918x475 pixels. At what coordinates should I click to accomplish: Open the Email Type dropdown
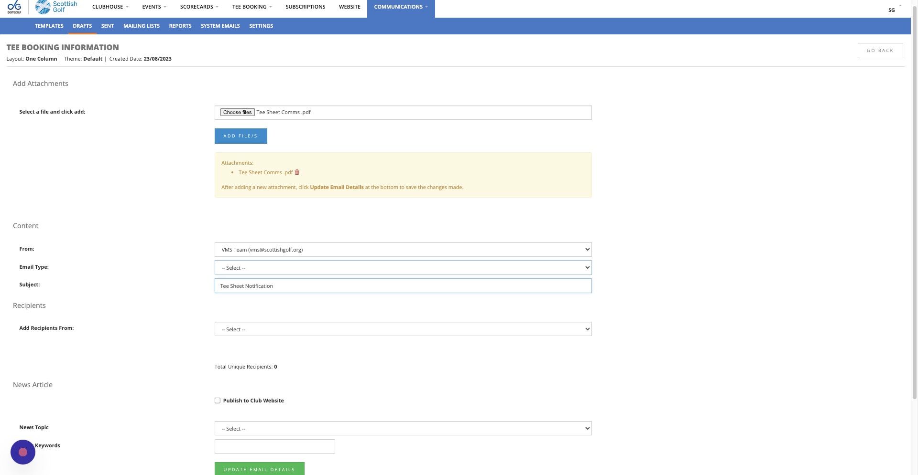(403, 267)
